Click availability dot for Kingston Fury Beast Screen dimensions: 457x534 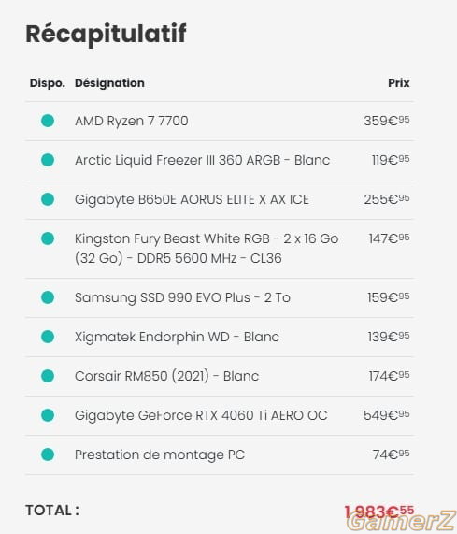tap(48, 238)
